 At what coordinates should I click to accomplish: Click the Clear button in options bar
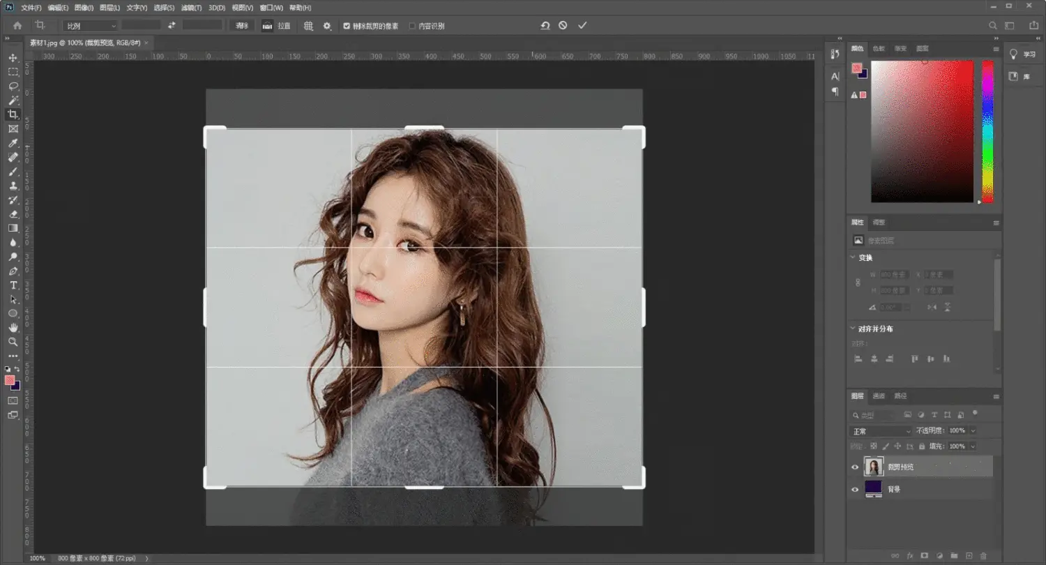tap(242, 26)
